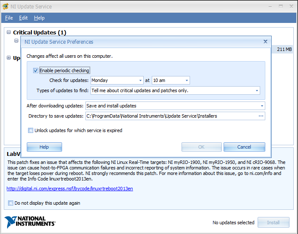The width and height of the screenshot is (298, 234).
Task: Click the 211 MB size value
Action: pyautogui.click(x=284, y=49)
